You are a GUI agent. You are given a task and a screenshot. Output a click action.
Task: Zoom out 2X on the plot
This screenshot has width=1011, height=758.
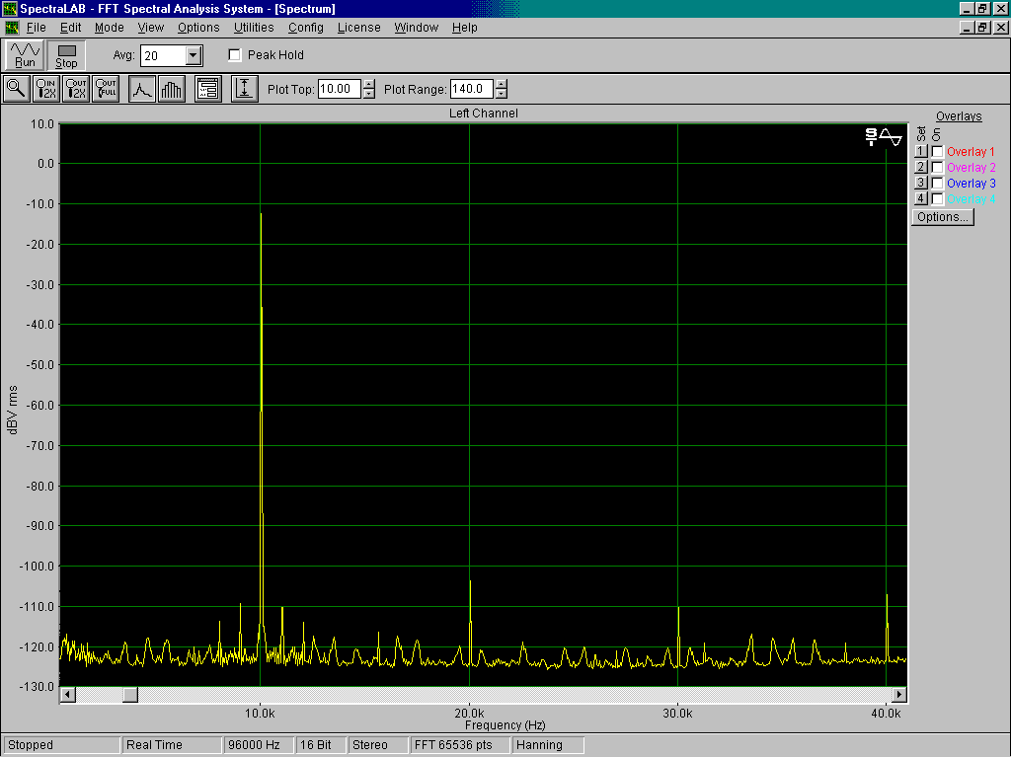click(76, 89)
